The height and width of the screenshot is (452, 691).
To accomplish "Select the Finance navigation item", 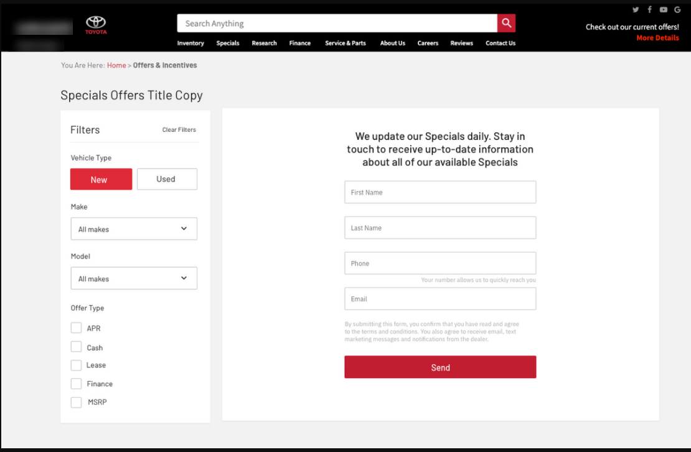I will pyautogui.click(x=299, y=44).
